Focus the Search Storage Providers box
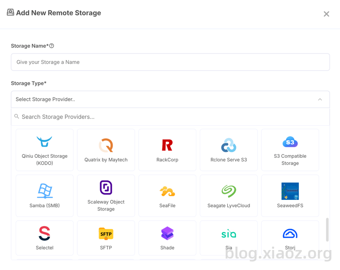The height and width of the screenshot is (270, 340). [x=170, y=117]
